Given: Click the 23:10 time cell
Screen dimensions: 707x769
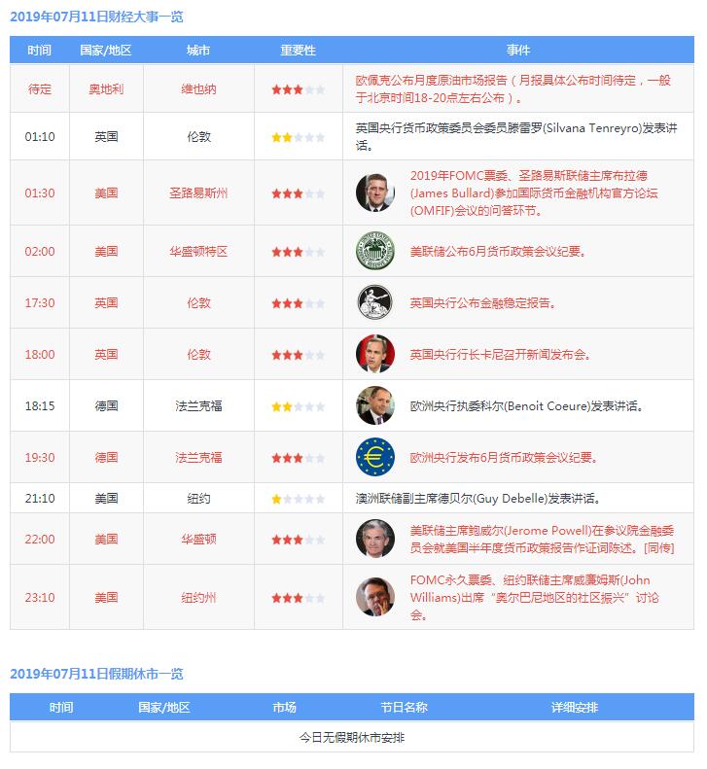Looking at the screenshot, I should click(40, 597).
